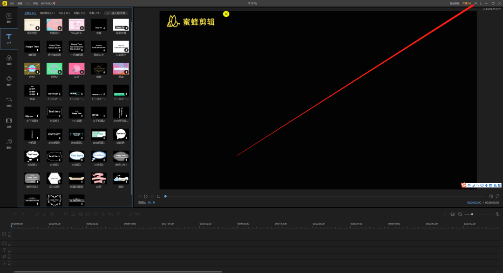Open the 配乐 music panel in the sidebar
503x273 pixels.
9,144
